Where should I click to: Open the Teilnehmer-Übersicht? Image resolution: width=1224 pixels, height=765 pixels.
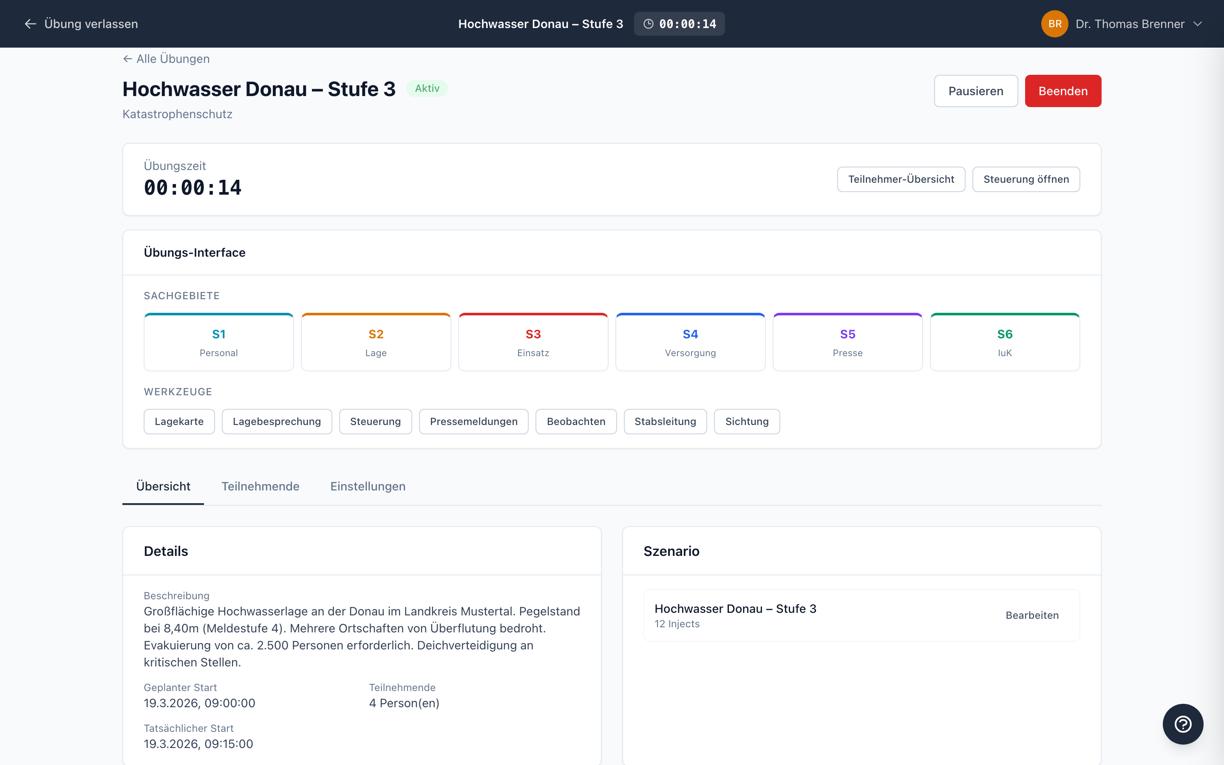pyautogui.click(x=901, y=179)
